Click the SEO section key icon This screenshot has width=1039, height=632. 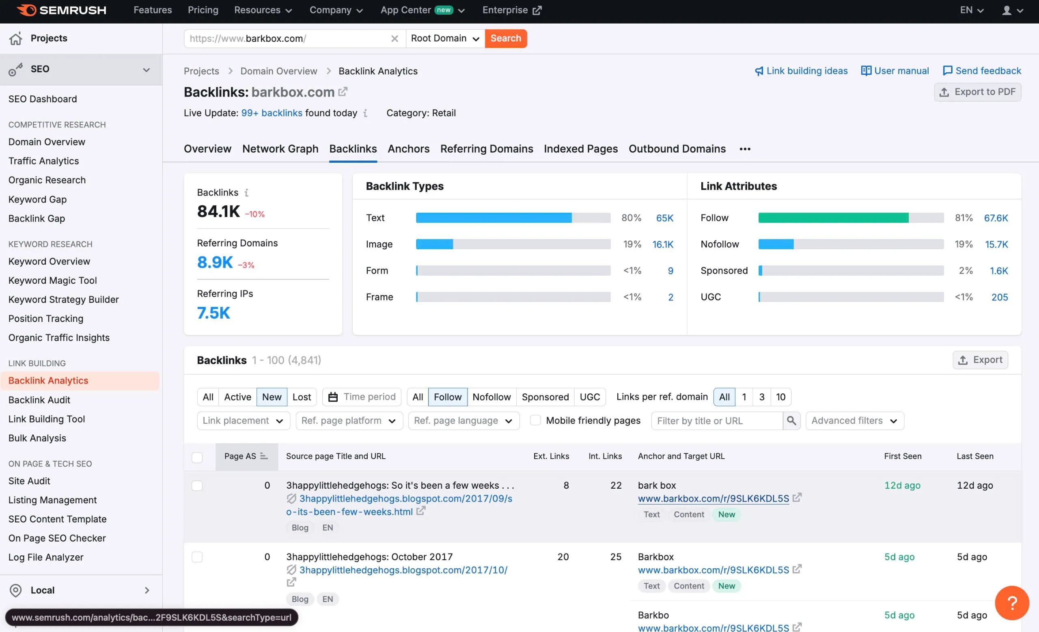[15, 69]
